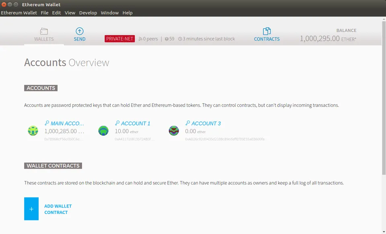Image resolution: width=386 pixels, height=234 pixels.
Task: Click Account 1 address starting 0xA411
Action: click(135, 139)
